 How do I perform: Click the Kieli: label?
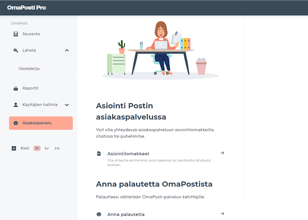coord(25,148)
